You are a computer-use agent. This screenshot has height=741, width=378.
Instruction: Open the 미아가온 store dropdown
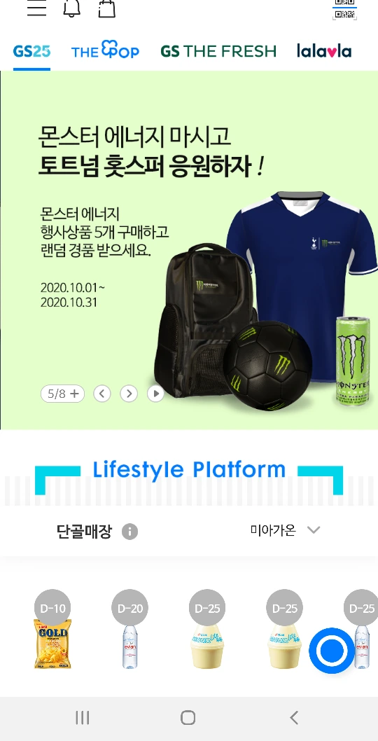pyautogui.click(x=286, y=530)
